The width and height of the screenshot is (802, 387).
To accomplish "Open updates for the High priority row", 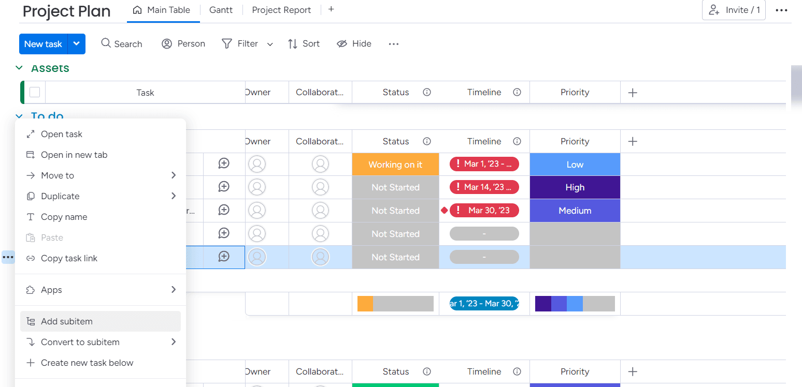I will pyautogui.click(x=224, y=187).
